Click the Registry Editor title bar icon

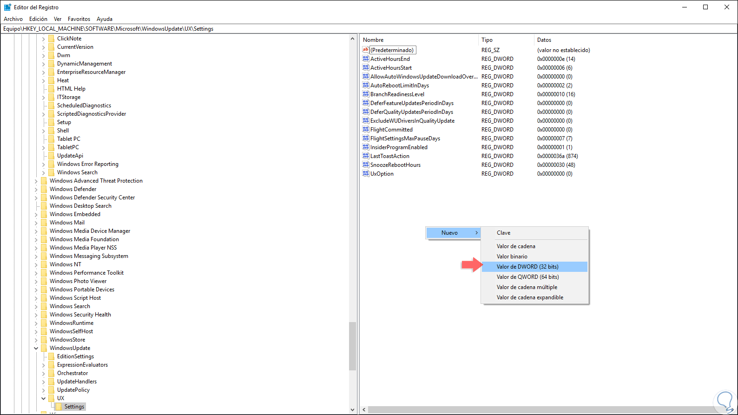(7, 7)
